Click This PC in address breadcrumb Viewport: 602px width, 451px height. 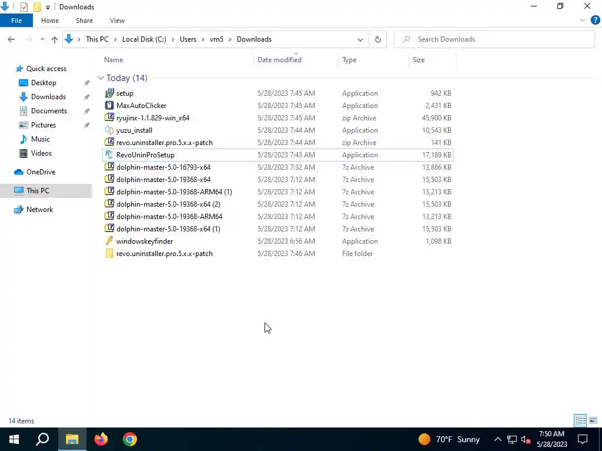click(x=97, y=39)
